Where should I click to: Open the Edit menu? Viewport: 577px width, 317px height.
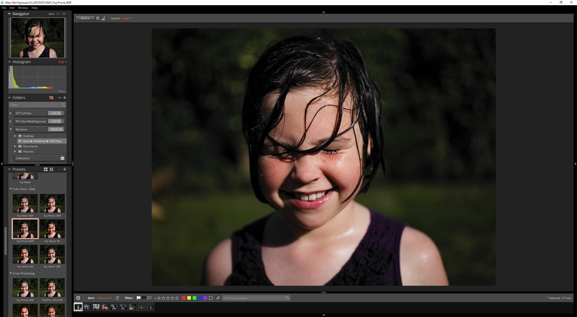12,8
